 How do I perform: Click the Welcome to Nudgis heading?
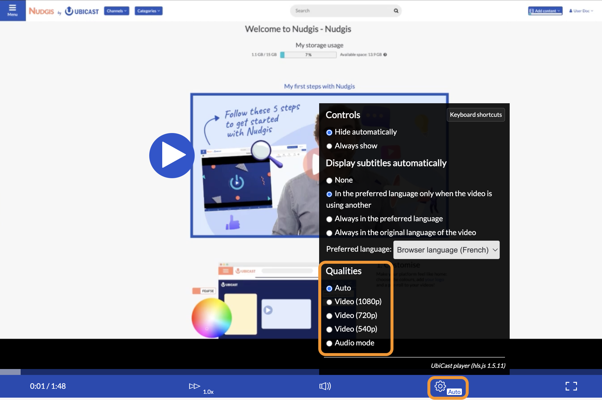298,29
